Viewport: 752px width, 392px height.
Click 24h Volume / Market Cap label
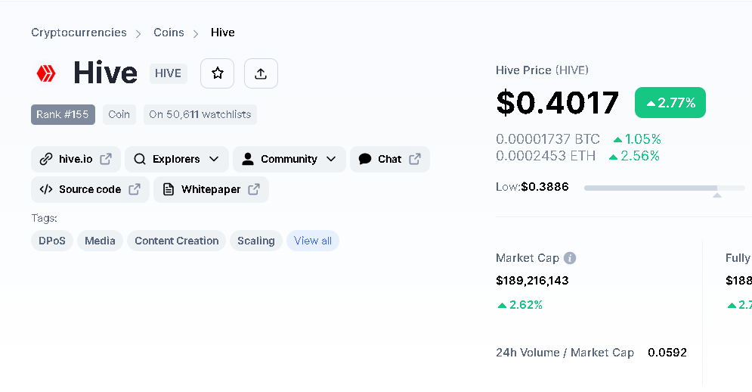point(565,353)
